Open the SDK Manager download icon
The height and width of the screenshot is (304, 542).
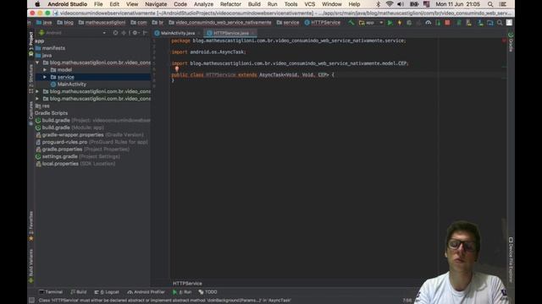point(480,23)
